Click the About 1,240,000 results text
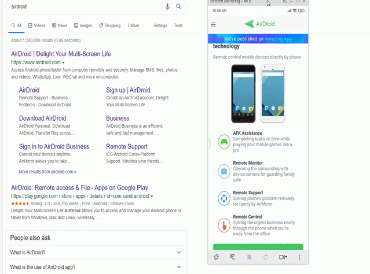The height and width of the screenshot is (274, 370). [46, 40]
